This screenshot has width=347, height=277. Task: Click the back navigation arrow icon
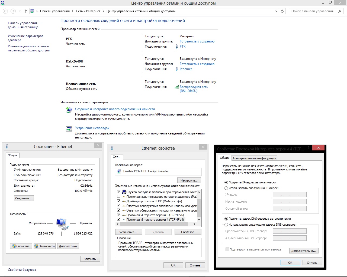tap(5, 11)
